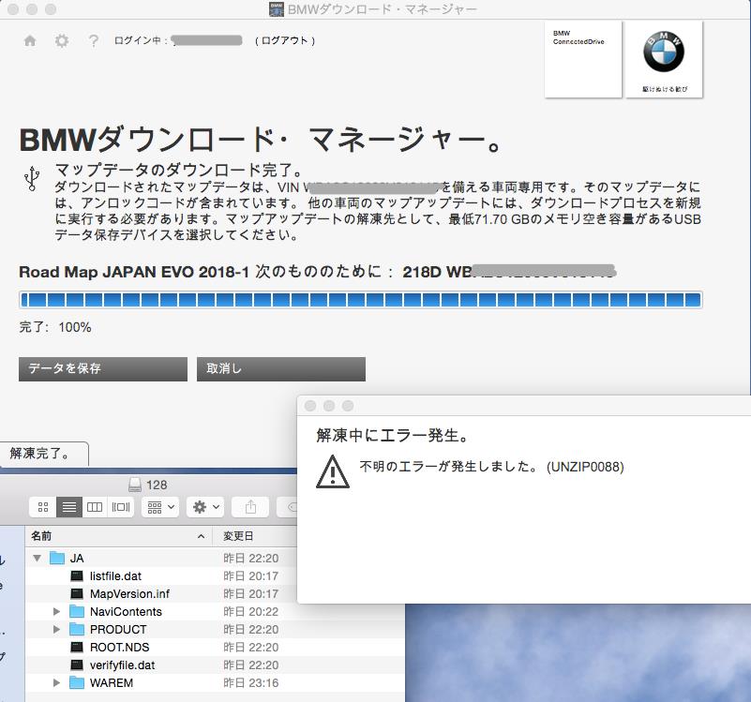Select the JA folder icon
The image size is (751, 702).
pos(57,559)
